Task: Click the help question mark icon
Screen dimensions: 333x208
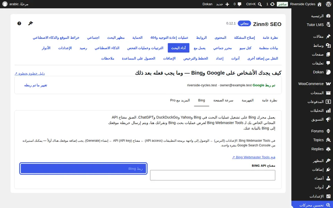Action: pos(19,23)
